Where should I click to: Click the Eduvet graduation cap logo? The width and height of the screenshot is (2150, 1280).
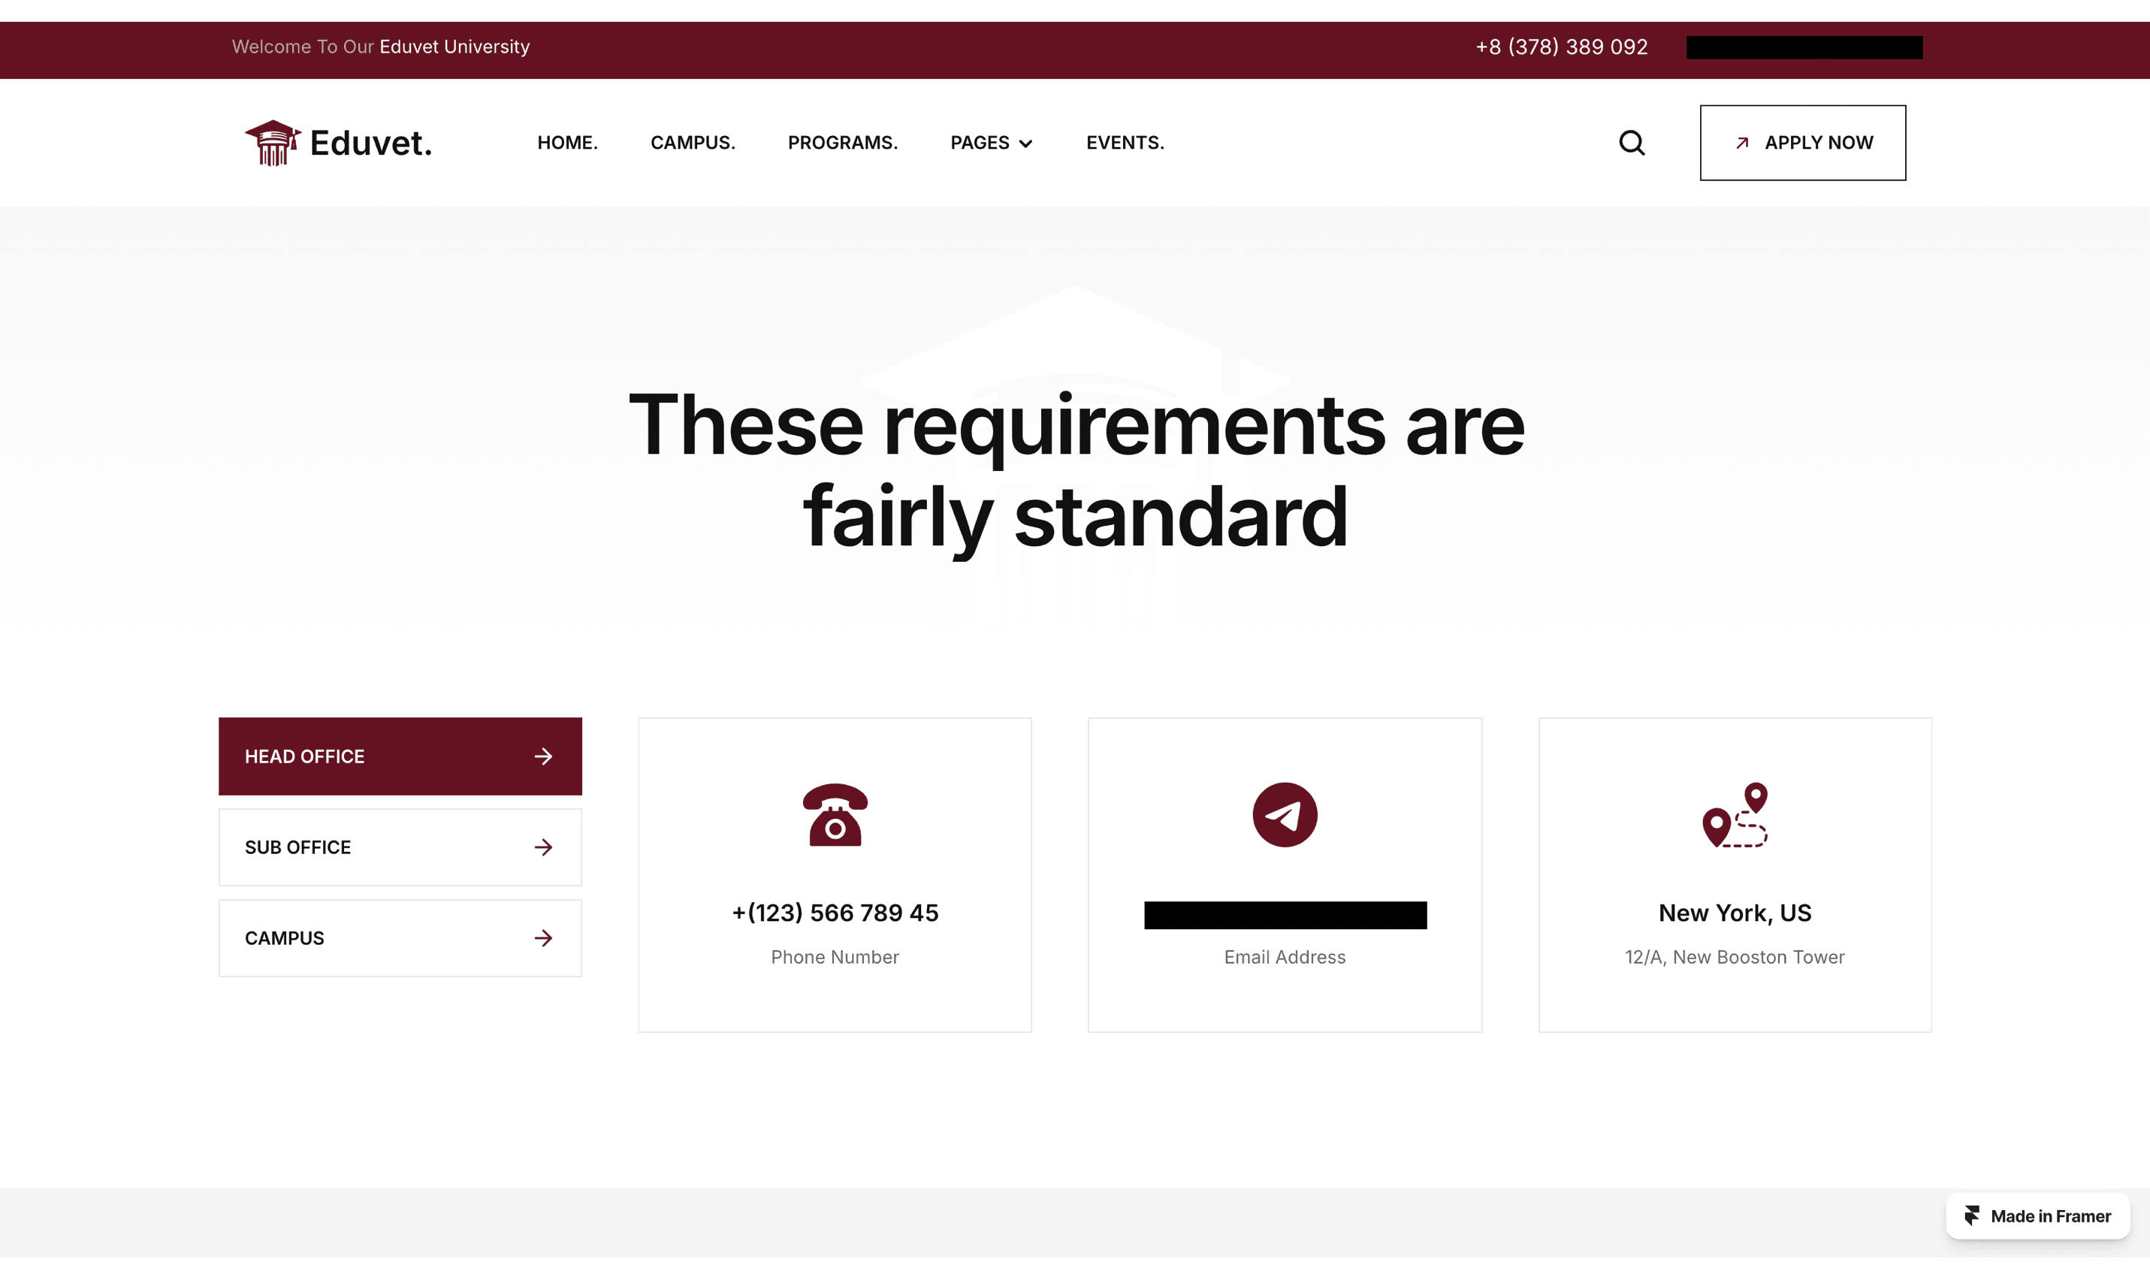(x=273, y=142)
